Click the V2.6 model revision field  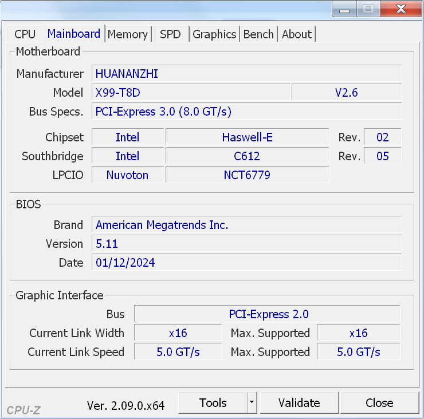(347, 92)
